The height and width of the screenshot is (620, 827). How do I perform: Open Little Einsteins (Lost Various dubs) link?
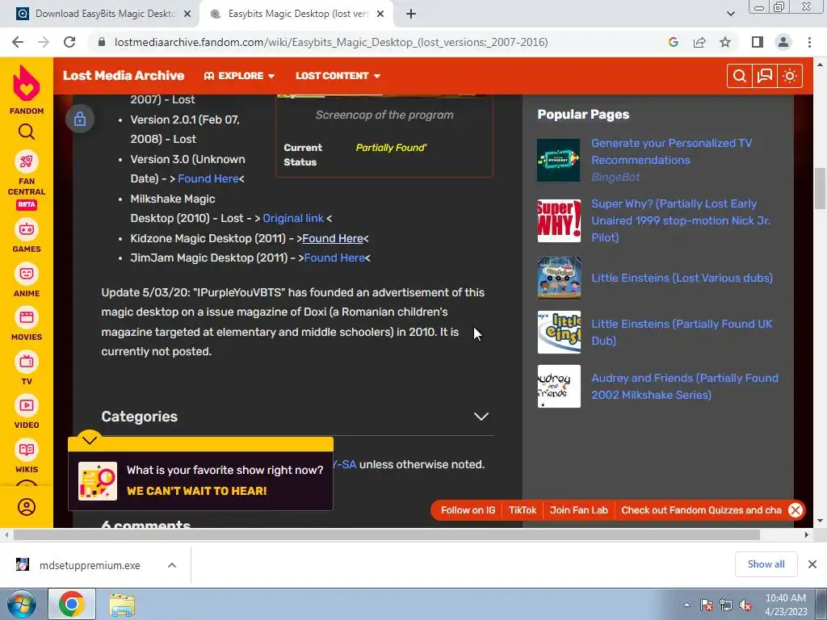pyautogui.click(x=682, y=278)
